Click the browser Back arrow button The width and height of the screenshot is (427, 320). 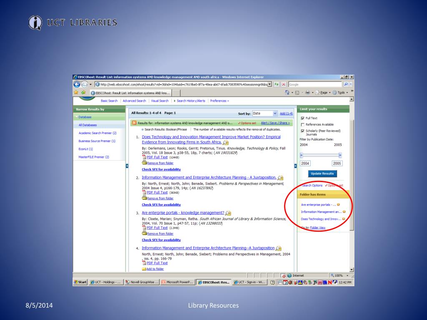[77, 84]
